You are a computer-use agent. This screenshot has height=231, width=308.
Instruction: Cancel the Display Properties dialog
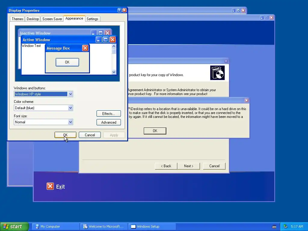90,135
